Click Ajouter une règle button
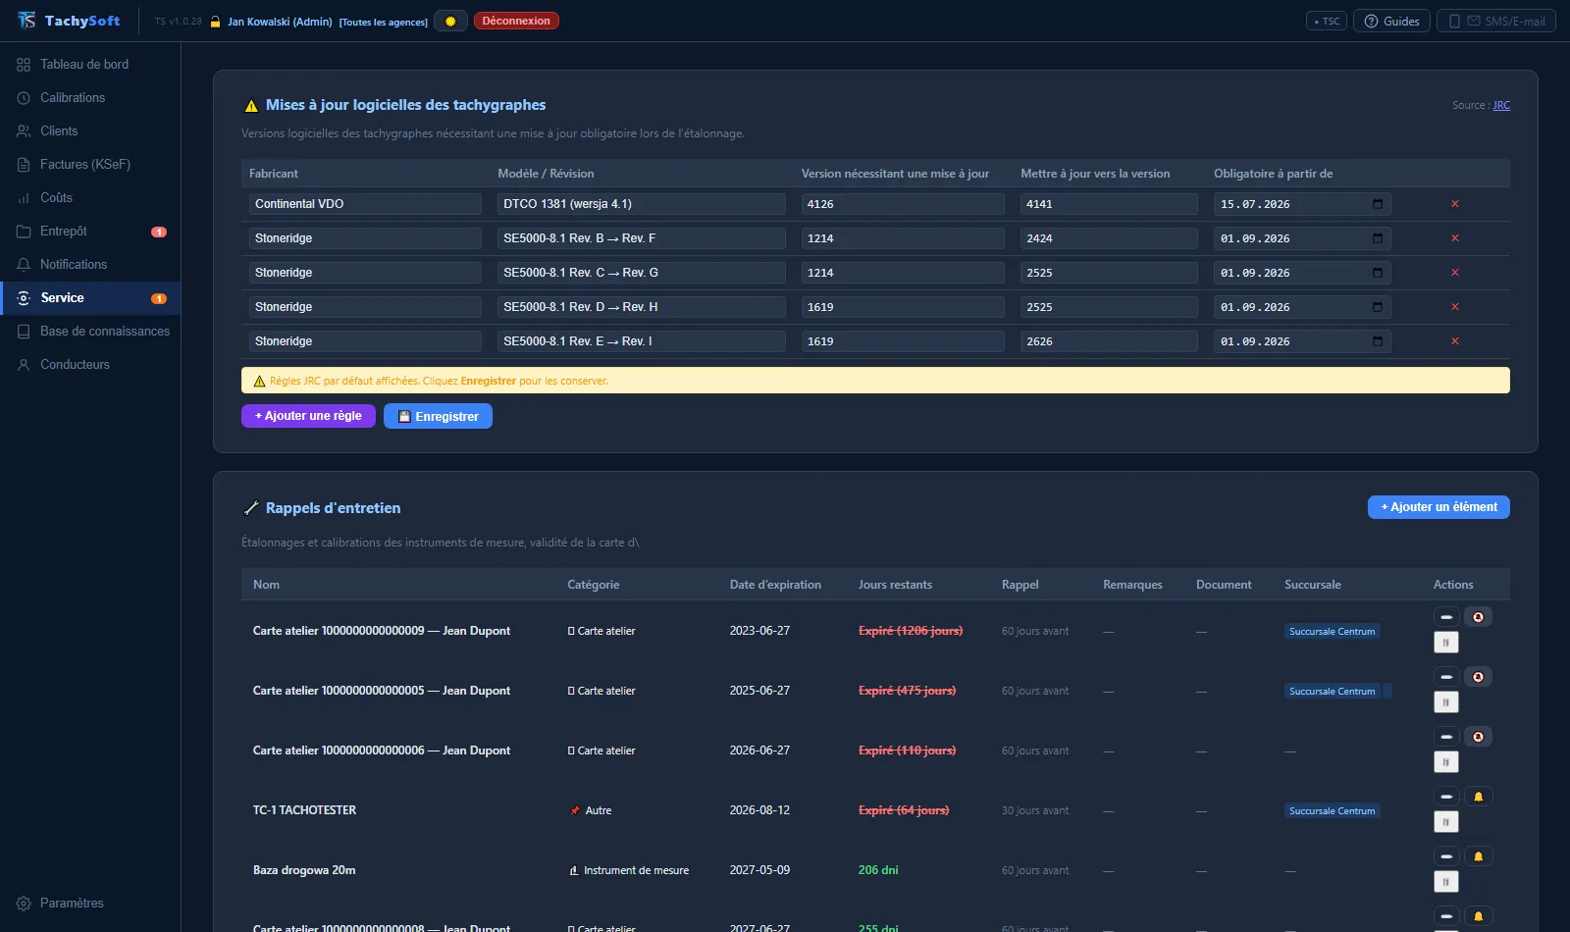1570x932 pixels. tap(308, 416)
